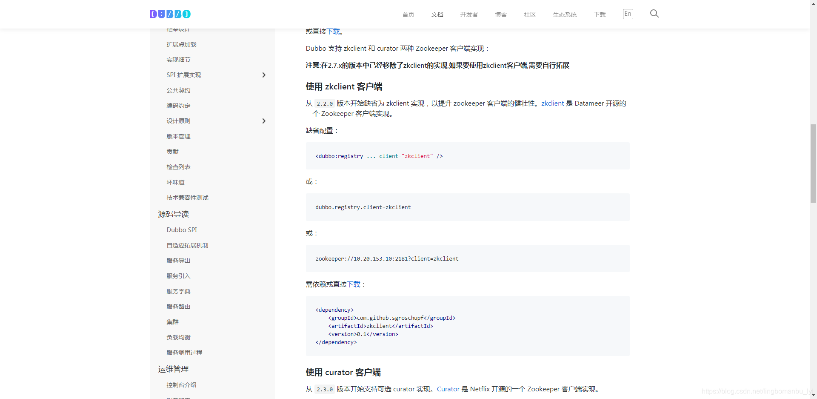Select the 运维管理 section heading
This screenshot has width=817, height=399.
[x=173, y=369]
